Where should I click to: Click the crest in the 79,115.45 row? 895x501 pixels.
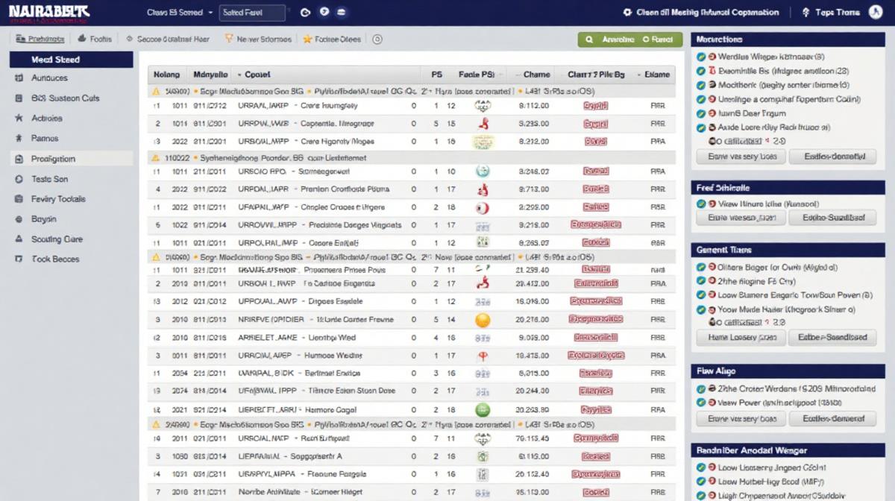click(x=482, y=438)
